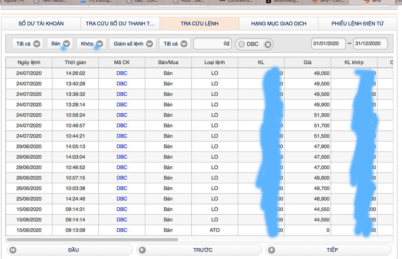
Task: Click the Mã CK column header
Action: (x=122, y=62)
